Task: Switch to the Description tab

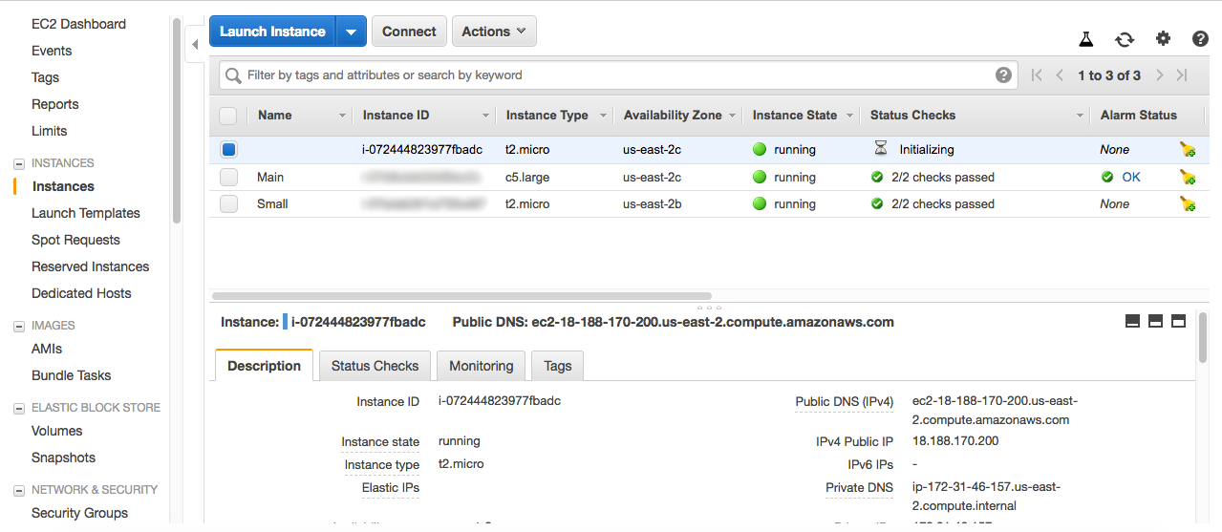Action: tap(265, 366)
